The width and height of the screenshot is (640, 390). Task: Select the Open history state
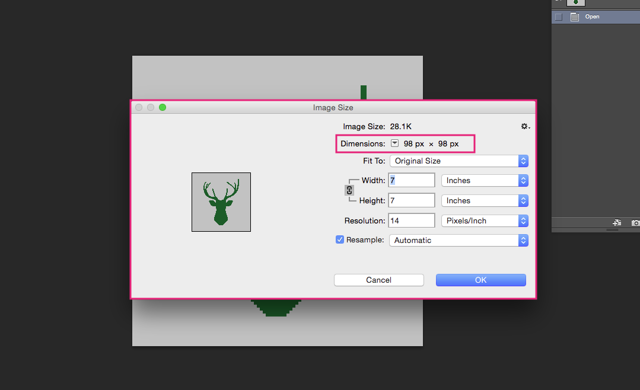[596, 17]
